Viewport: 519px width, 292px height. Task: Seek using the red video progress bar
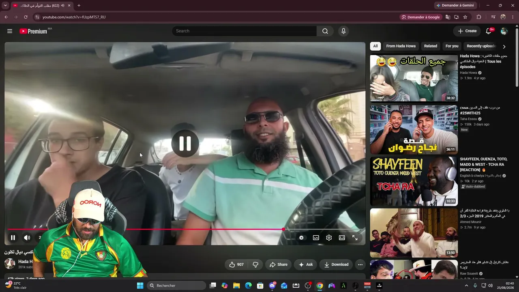pyautogui.click(x=185, y=230)
